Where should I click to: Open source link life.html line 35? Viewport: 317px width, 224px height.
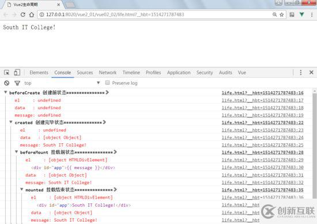263,190
